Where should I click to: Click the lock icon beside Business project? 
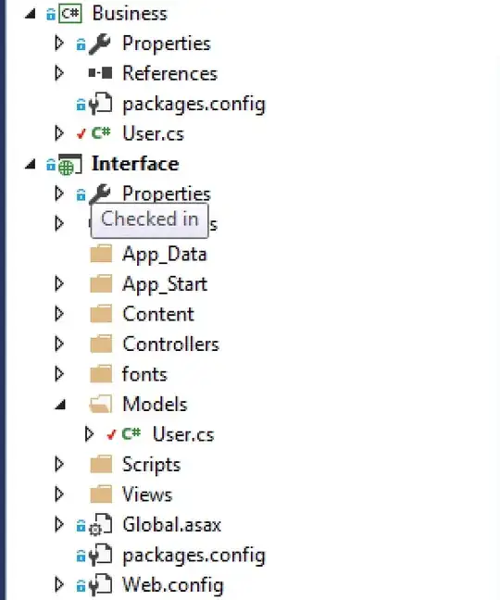[51, 15]
